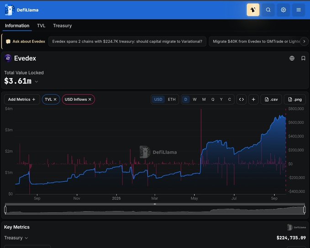310x248 pixels.
Task: Set chart grouping to daily D
Action: tap(185, 99)
